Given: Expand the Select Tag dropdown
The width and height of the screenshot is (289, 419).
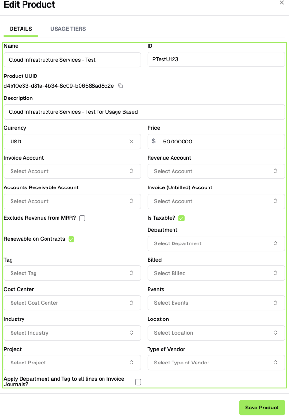Looking at the screenshot, I should click(x=72, y=273).
